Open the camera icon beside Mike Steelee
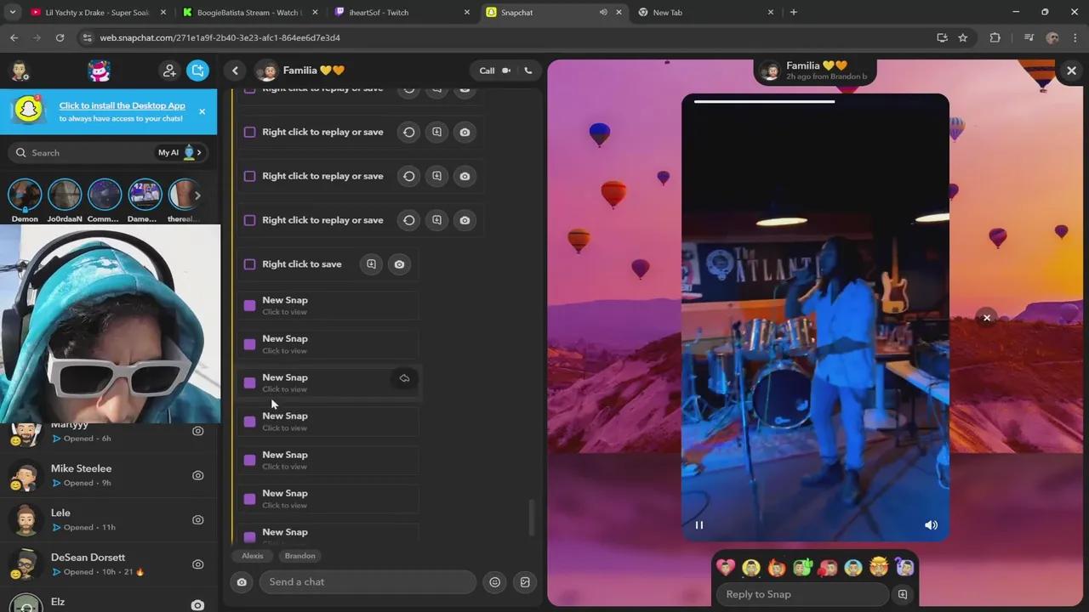This screenshot has width=1089, height=612. click(x=197, y=475)
